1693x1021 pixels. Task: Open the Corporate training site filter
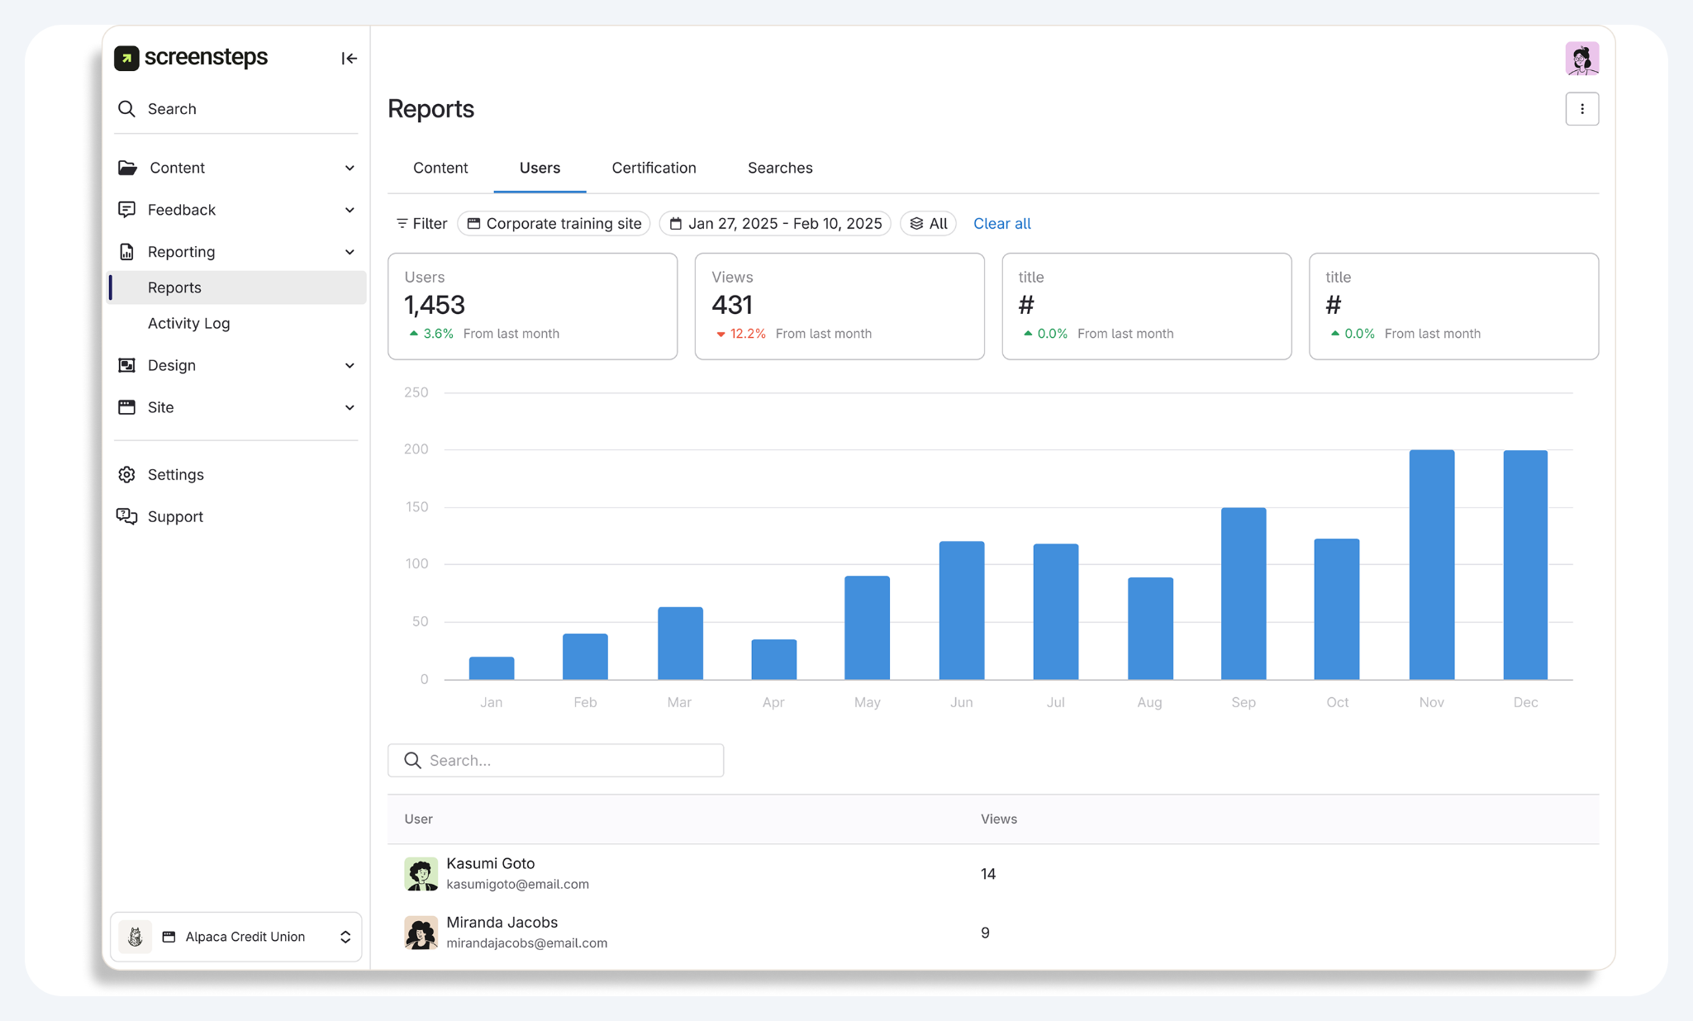point(554,224)
